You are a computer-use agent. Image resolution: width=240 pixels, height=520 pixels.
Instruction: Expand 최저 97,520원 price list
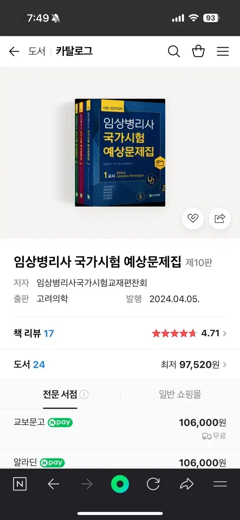click(x=194, y=364)
